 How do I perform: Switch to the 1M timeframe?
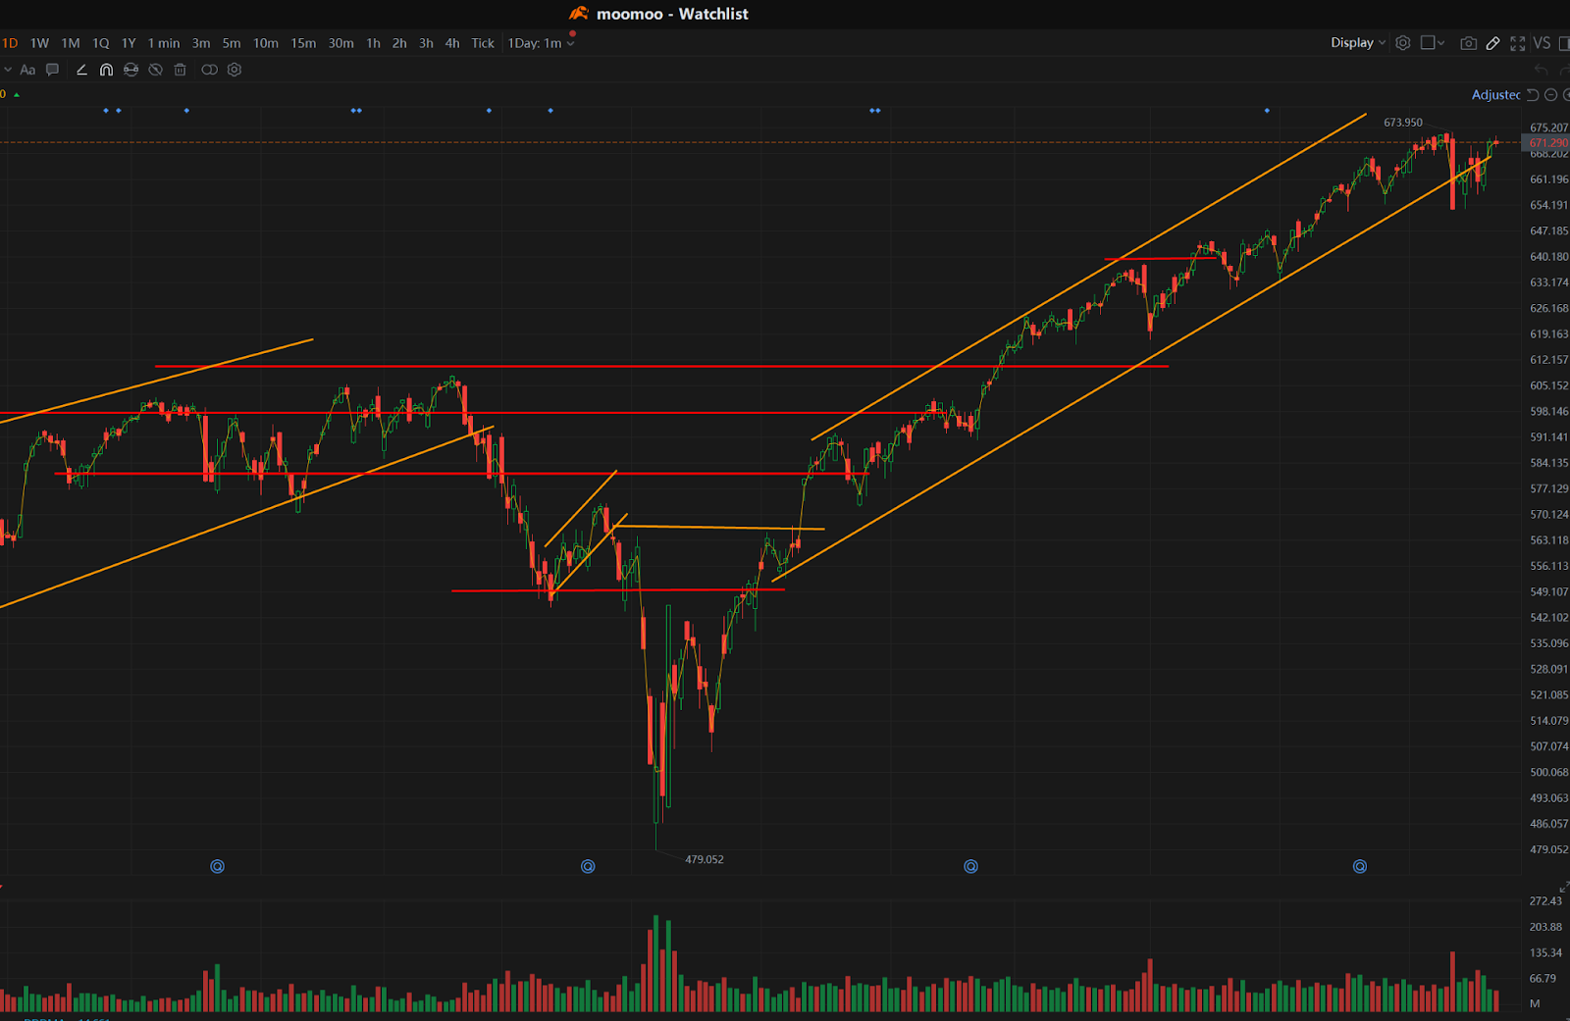point(71,43)
